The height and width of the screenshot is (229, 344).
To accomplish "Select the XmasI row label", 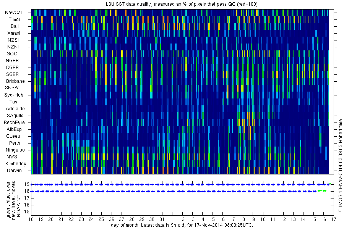I will [14, 33].
